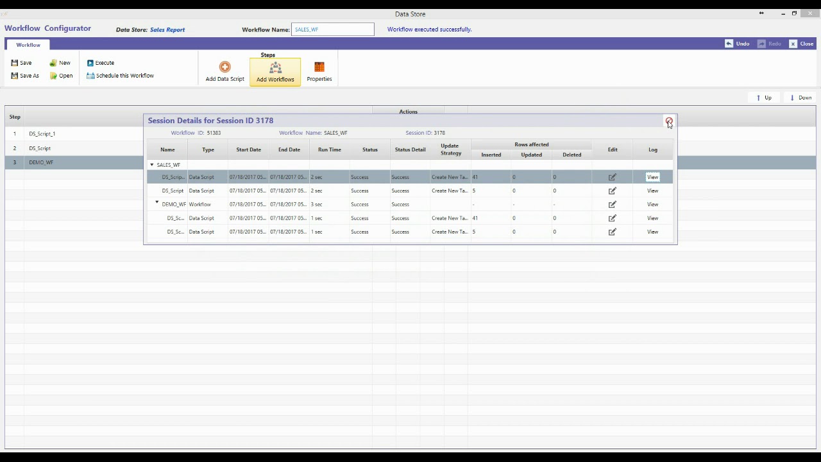Sort by the Run Time column header
This screenshot has width=821, height=462.
[330, 150]
